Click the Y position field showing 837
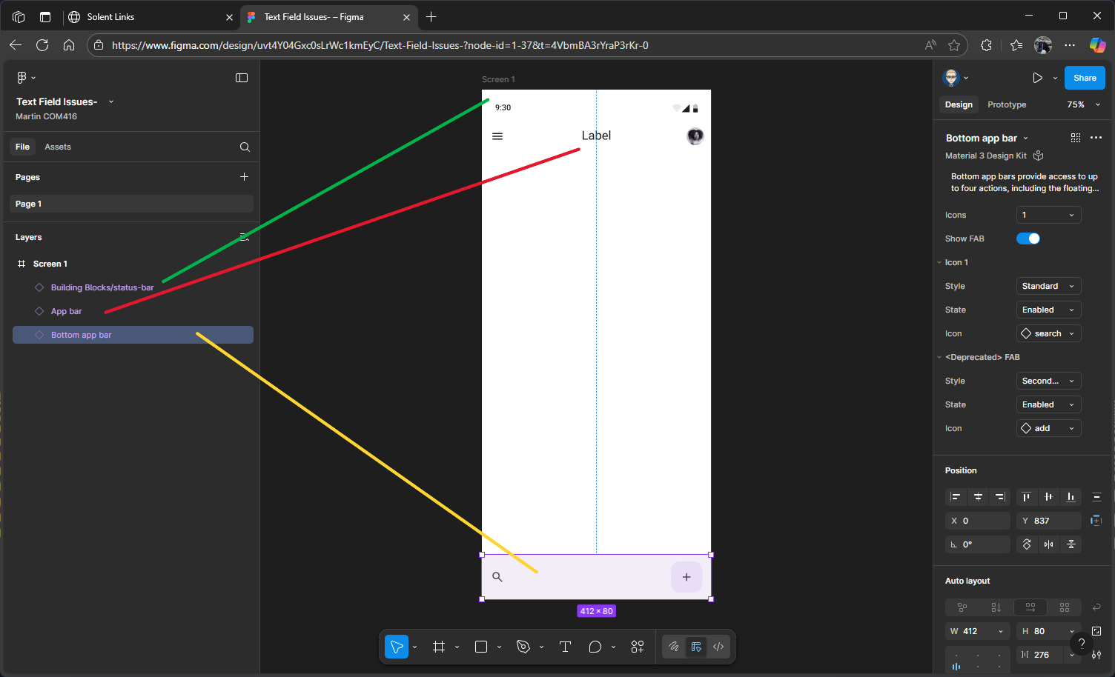The image size is (1115, 677). click(1048, 521)
